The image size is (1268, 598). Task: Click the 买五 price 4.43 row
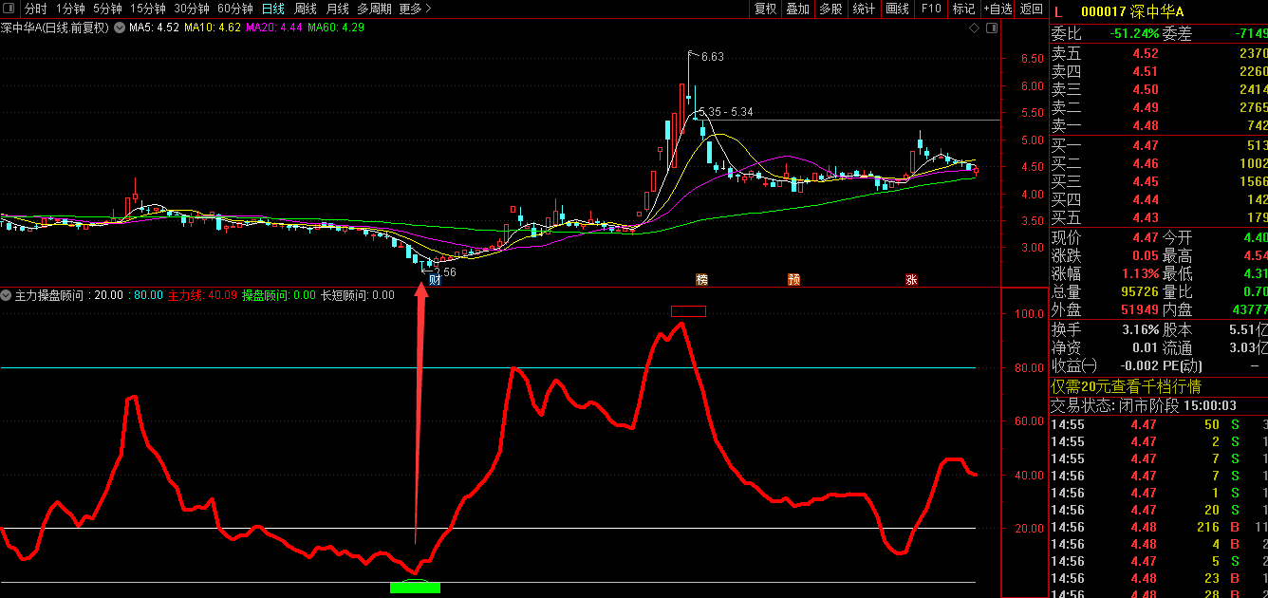click(1159, 217)
